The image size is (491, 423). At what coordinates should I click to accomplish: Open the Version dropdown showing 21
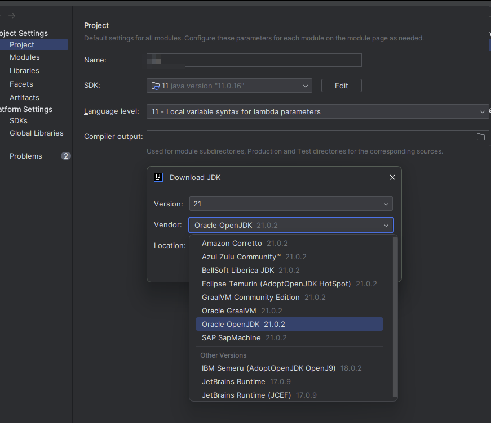[x=291, y=204]
